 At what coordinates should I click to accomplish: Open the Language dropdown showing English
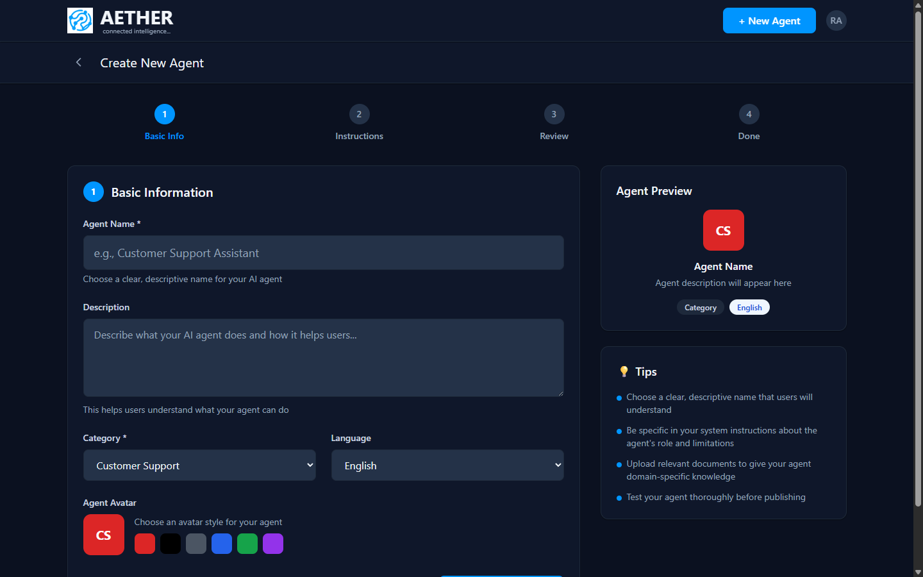click(x=447, y=465)
